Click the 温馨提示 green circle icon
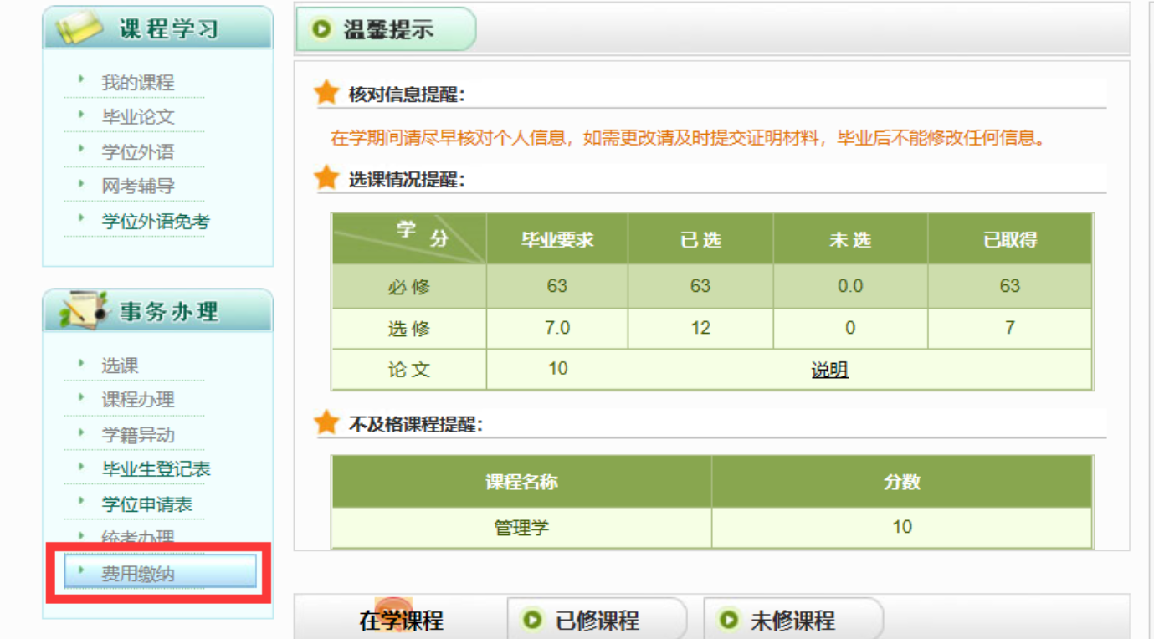Screen dimensions: 1154x639 click(321, 30)
